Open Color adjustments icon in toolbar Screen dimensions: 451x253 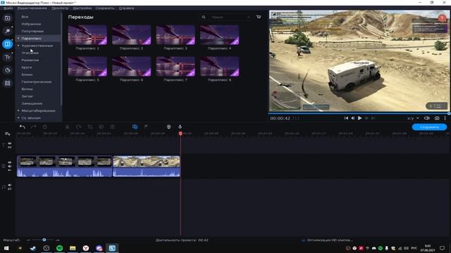101,126
